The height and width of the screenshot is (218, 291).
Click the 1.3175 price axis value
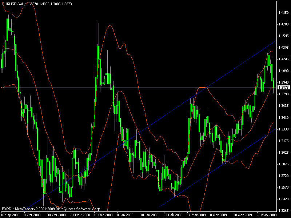tap(284, 141)
